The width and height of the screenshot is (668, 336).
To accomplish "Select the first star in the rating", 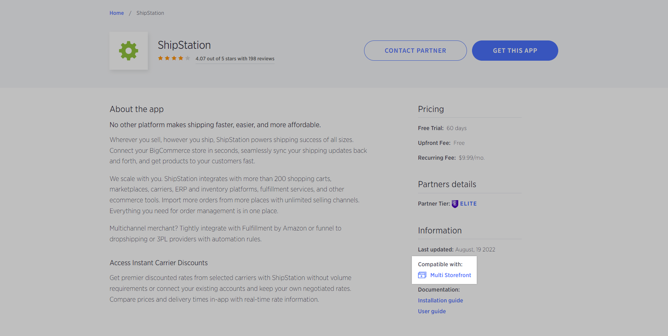I will point(160,58).
